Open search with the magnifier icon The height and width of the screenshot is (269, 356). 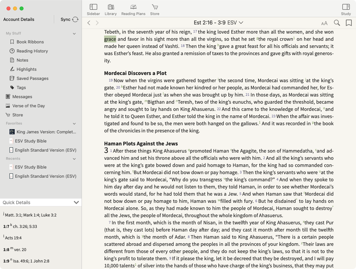[337, 23]
